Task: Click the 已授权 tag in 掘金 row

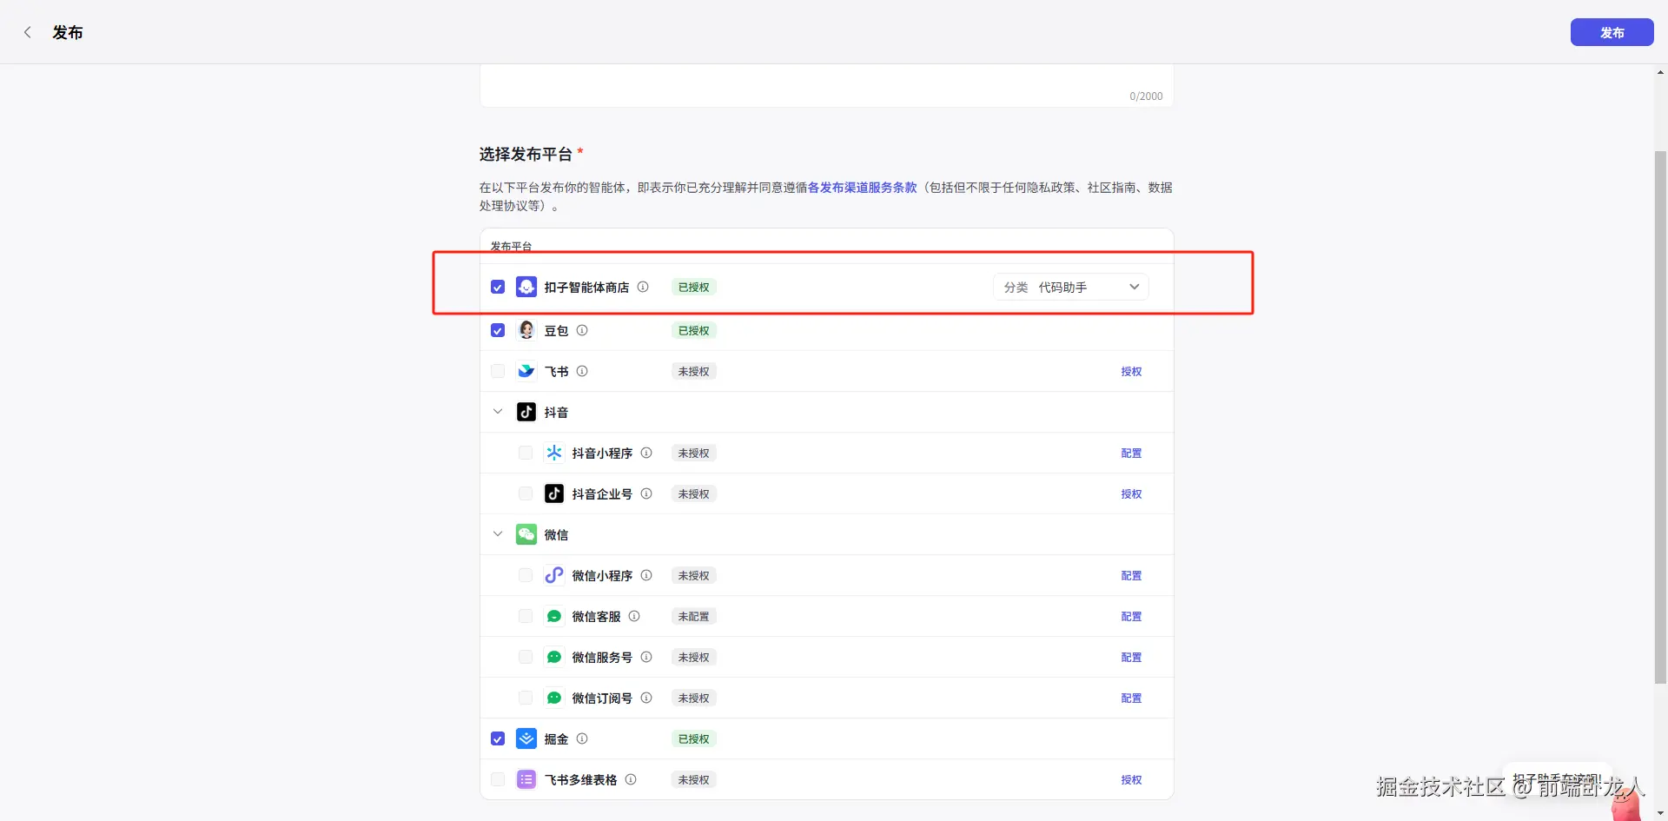Action: 693,738
